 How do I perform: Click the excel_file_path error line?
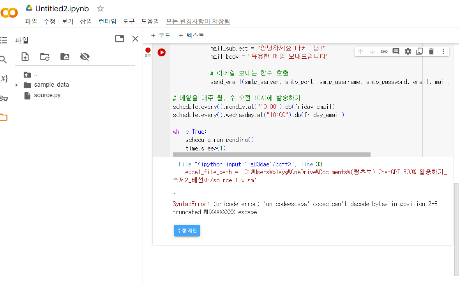point(310,176)
